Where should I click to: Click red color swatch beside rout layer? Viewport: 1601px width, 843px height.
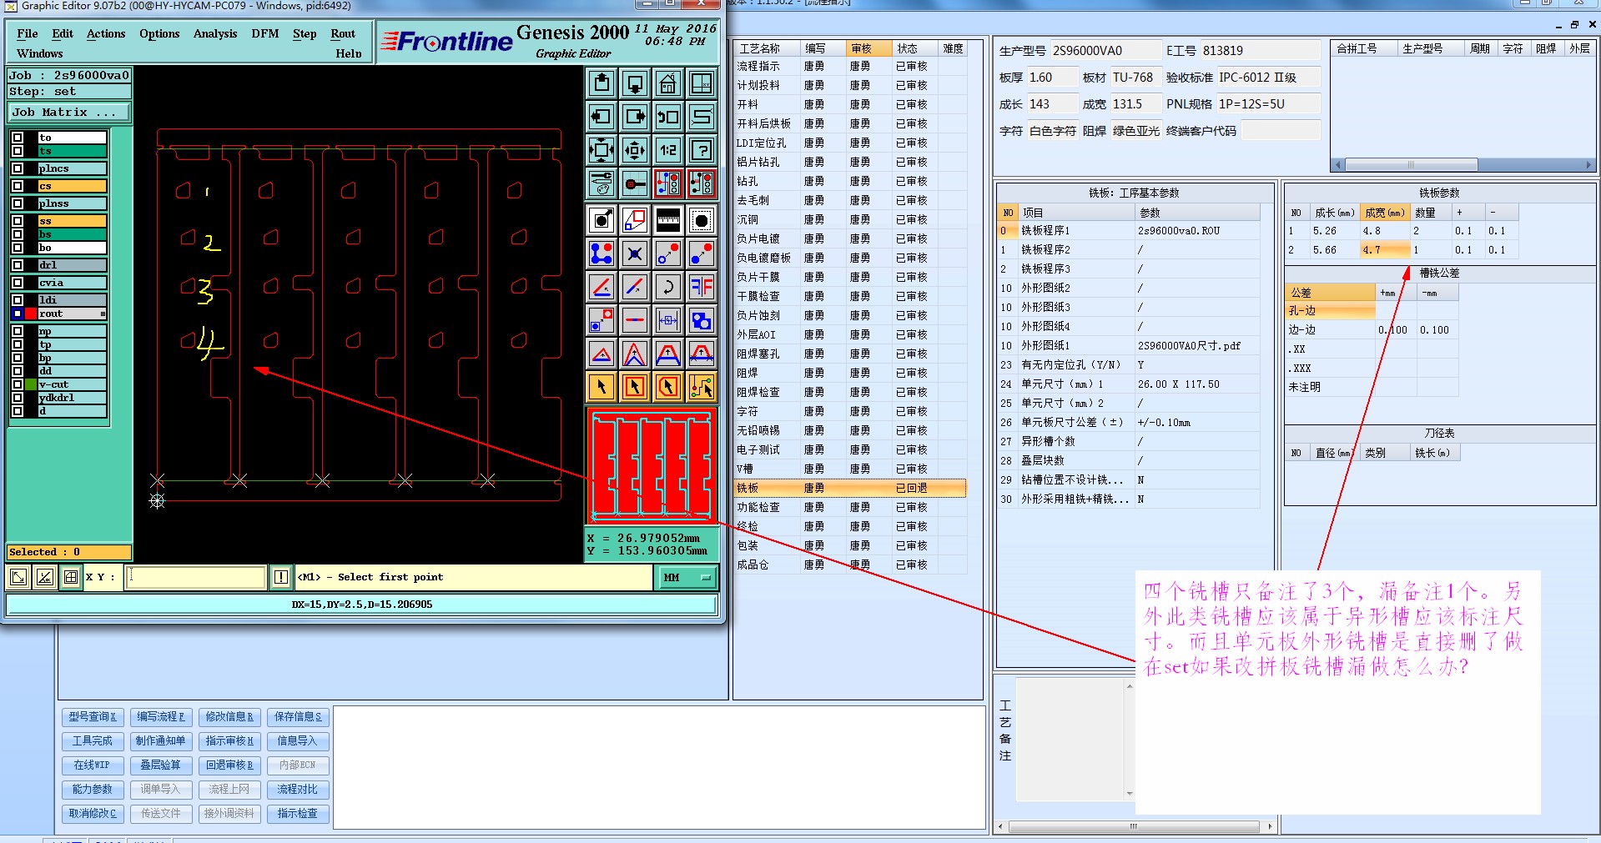[31, 314]
